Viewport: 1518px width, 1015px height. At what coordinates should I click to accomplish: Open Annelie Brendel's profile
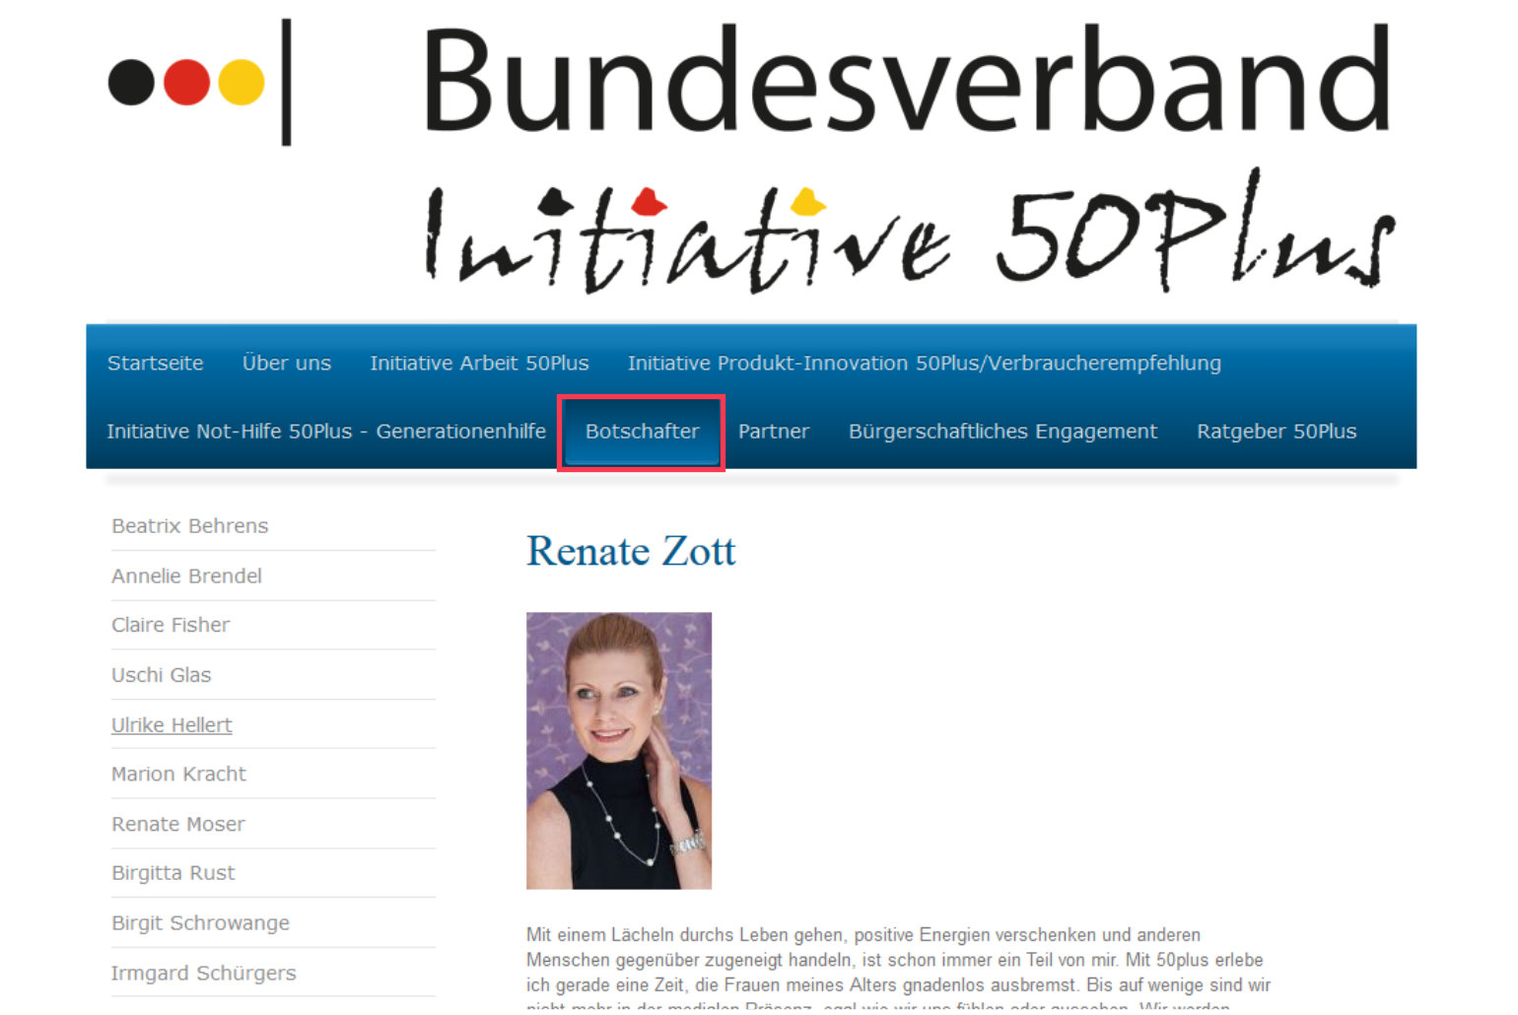(x=186, y=576)
